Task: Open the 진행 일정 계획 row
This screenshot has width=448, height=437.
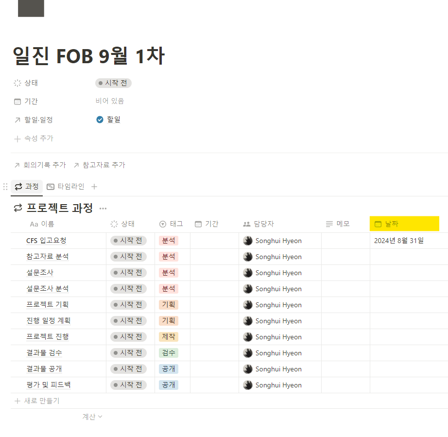Action: (48, 321)
